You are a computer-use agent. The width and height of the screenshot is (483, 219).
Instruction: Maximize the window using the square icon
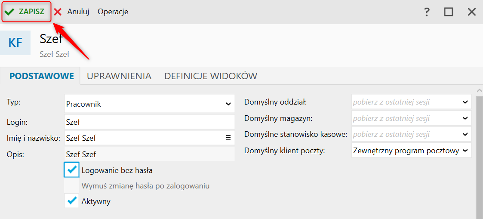point(449,12)
